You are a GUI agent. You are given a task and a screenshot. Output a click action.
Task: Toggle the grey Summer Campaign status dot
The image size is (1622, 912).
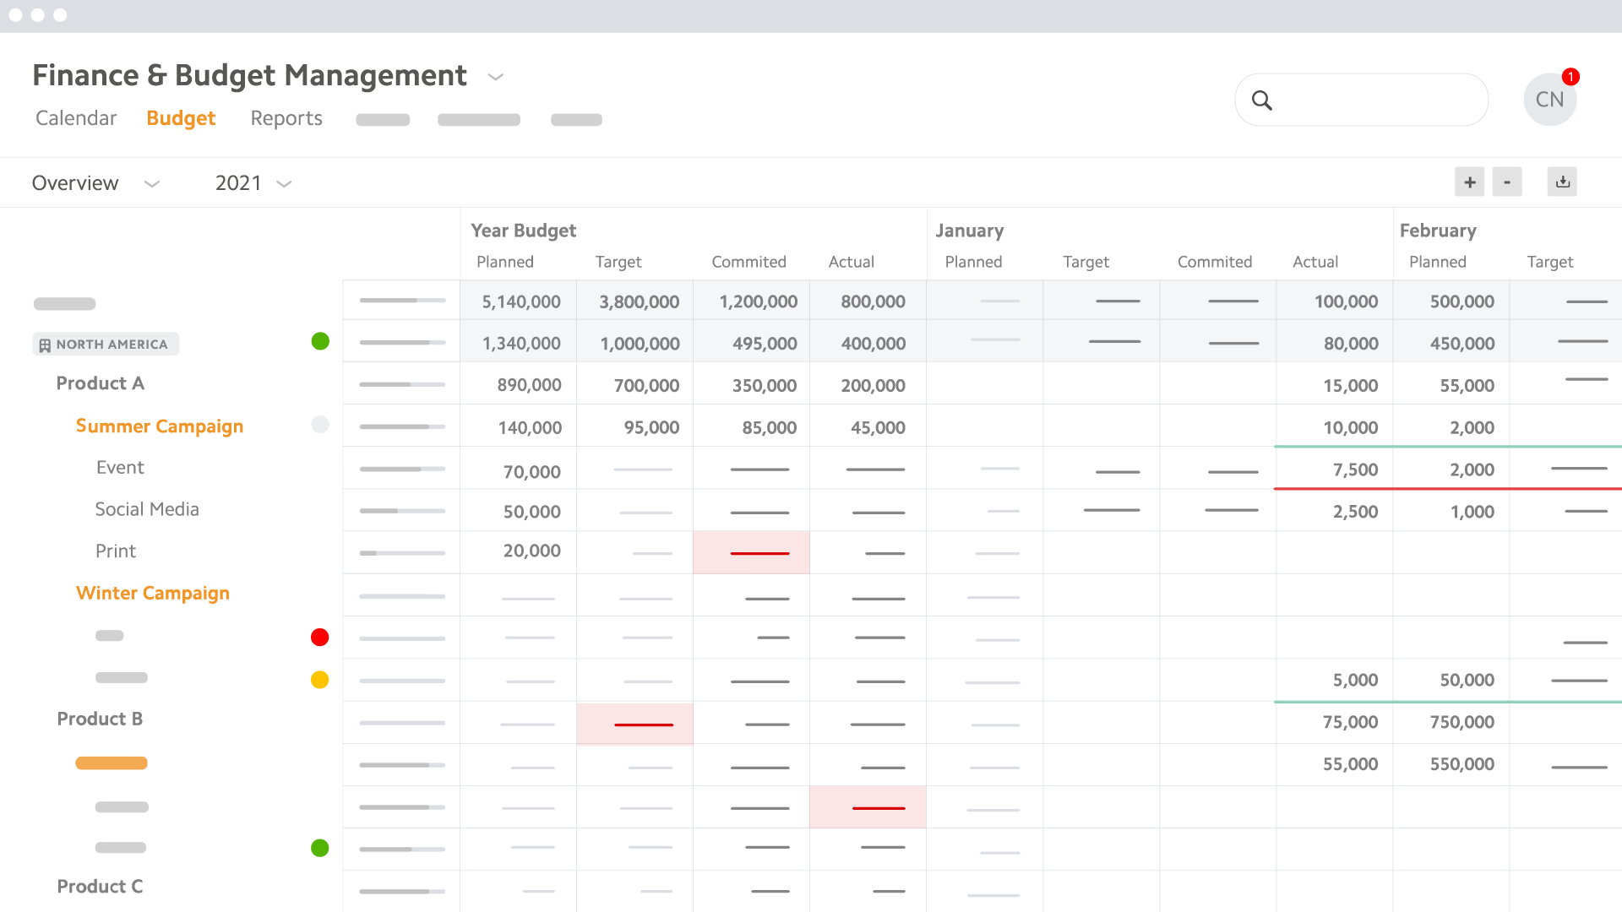coord(320,425)
